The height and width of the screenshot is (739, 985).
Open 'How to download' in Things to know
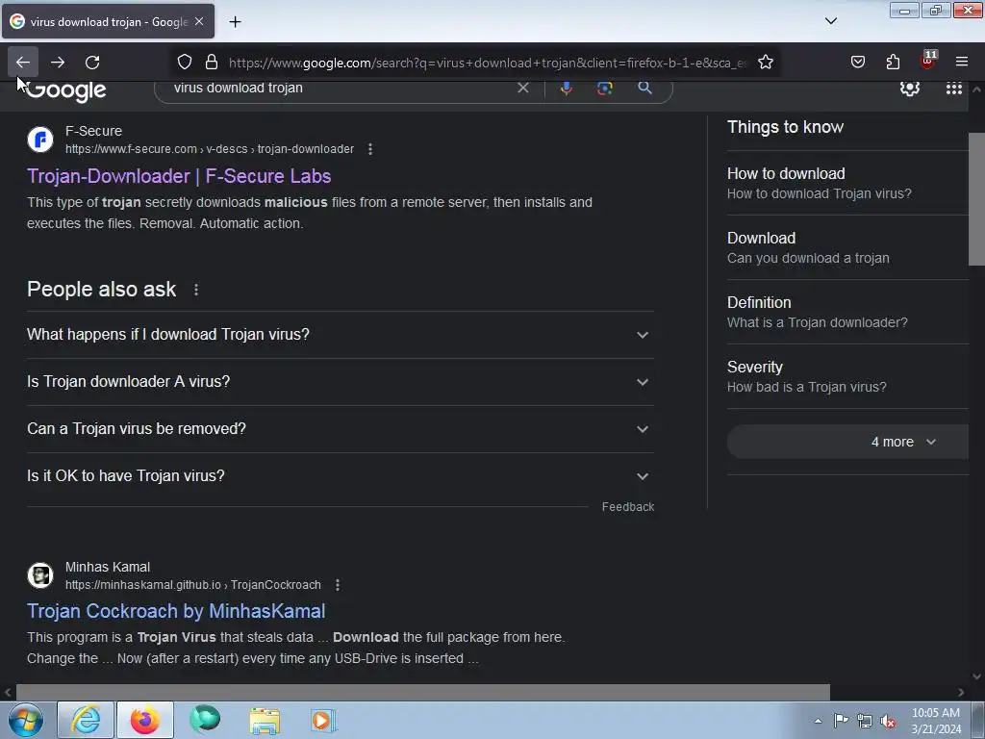point(847,183)
